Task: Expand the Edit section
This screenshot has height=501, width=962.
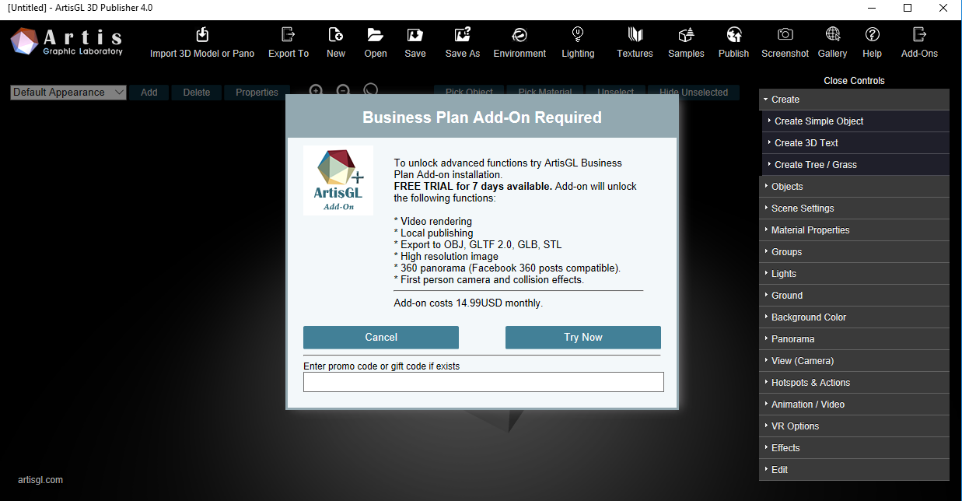Action: (x=855, y=470)
